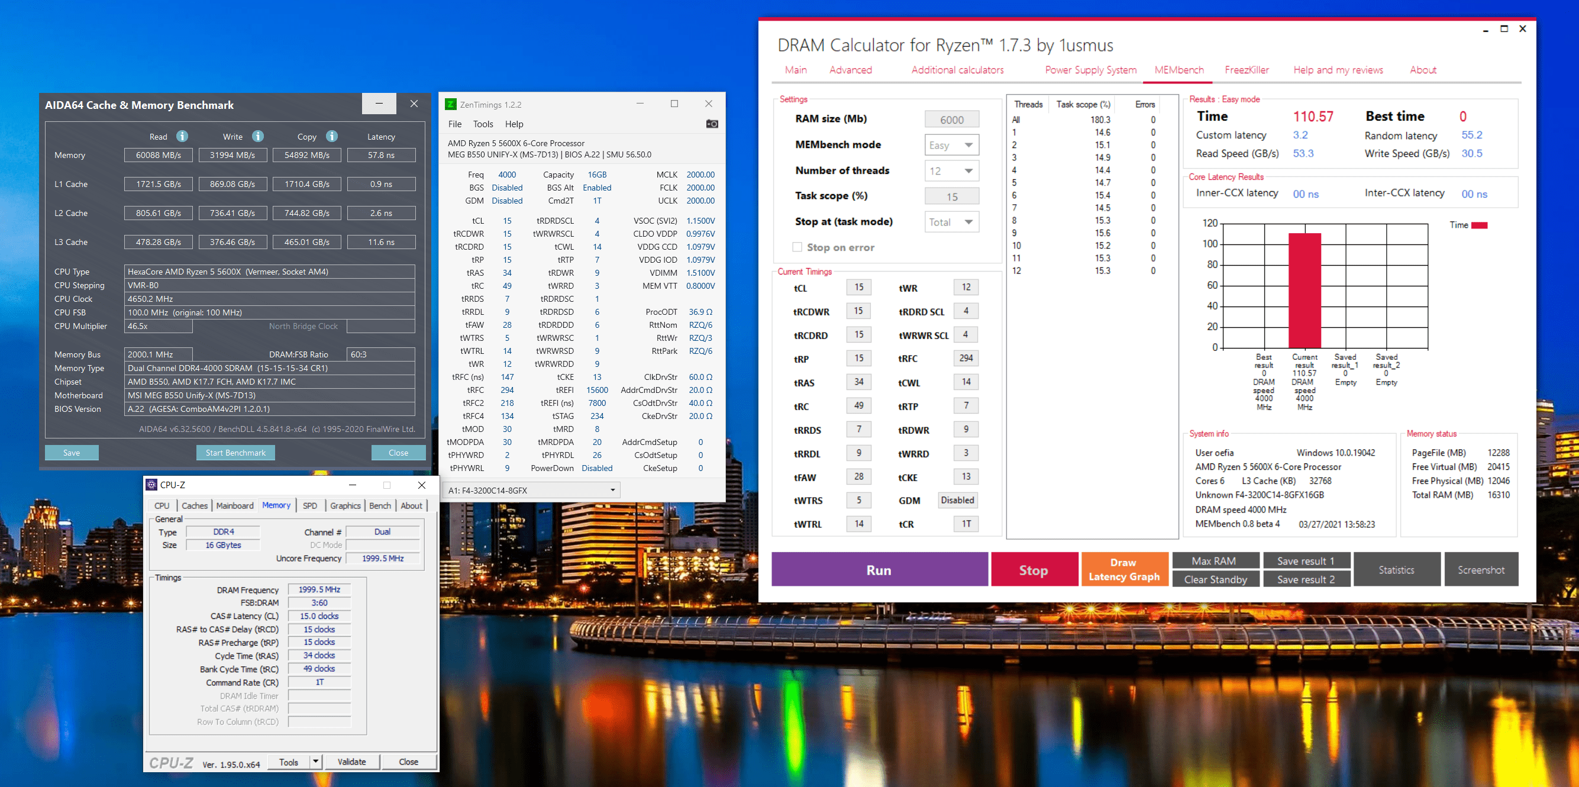Viewport: 1579px width, 787px height.
Task: Click the red Current result bar in chart
Action: coord(1304,291)
